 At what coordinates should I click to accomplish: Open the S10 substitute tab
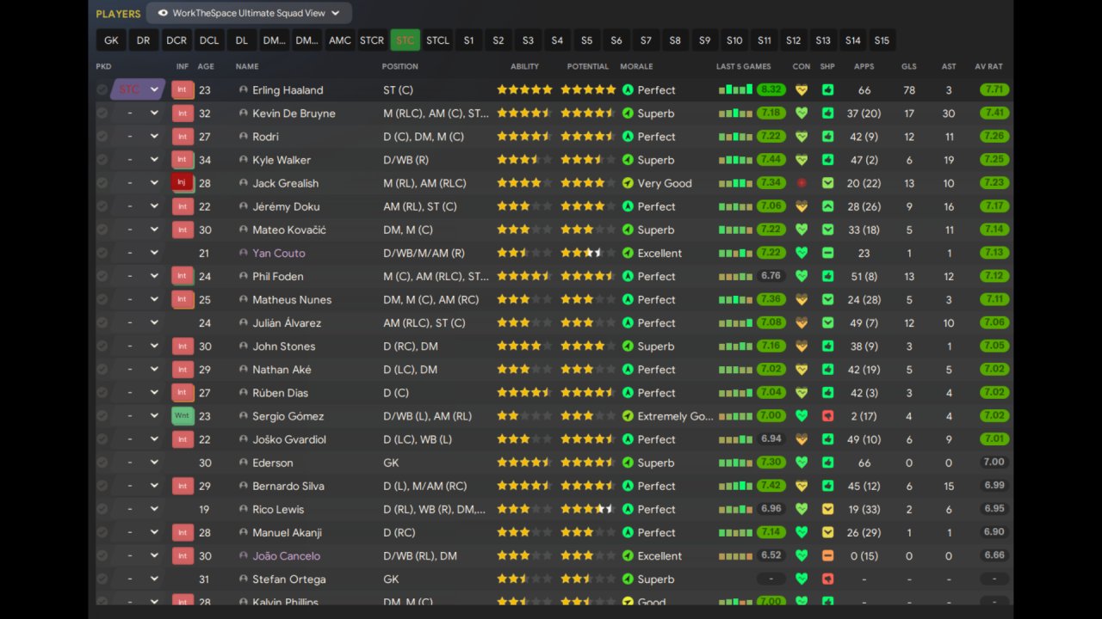(x=734, y=40)
